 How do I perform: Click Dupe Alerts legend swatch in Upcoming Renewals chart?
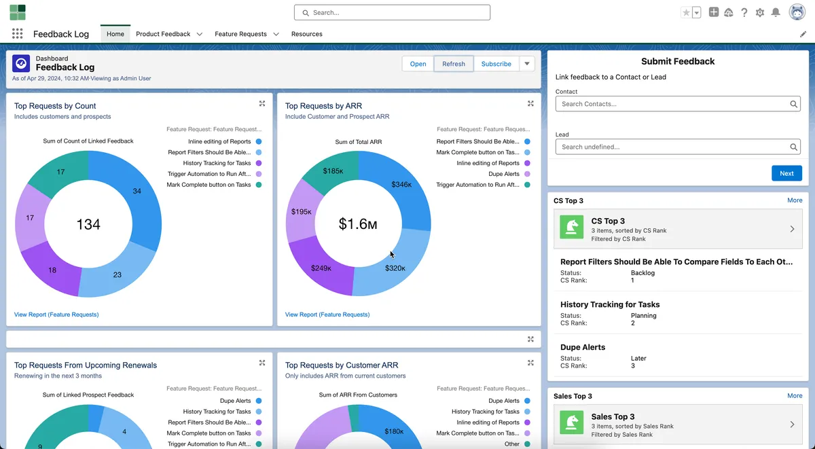[x=259, y=401]
